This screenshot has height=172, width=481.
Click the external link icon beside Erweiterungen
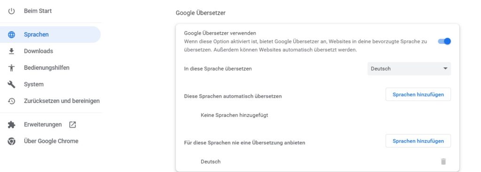coord(72,124)
